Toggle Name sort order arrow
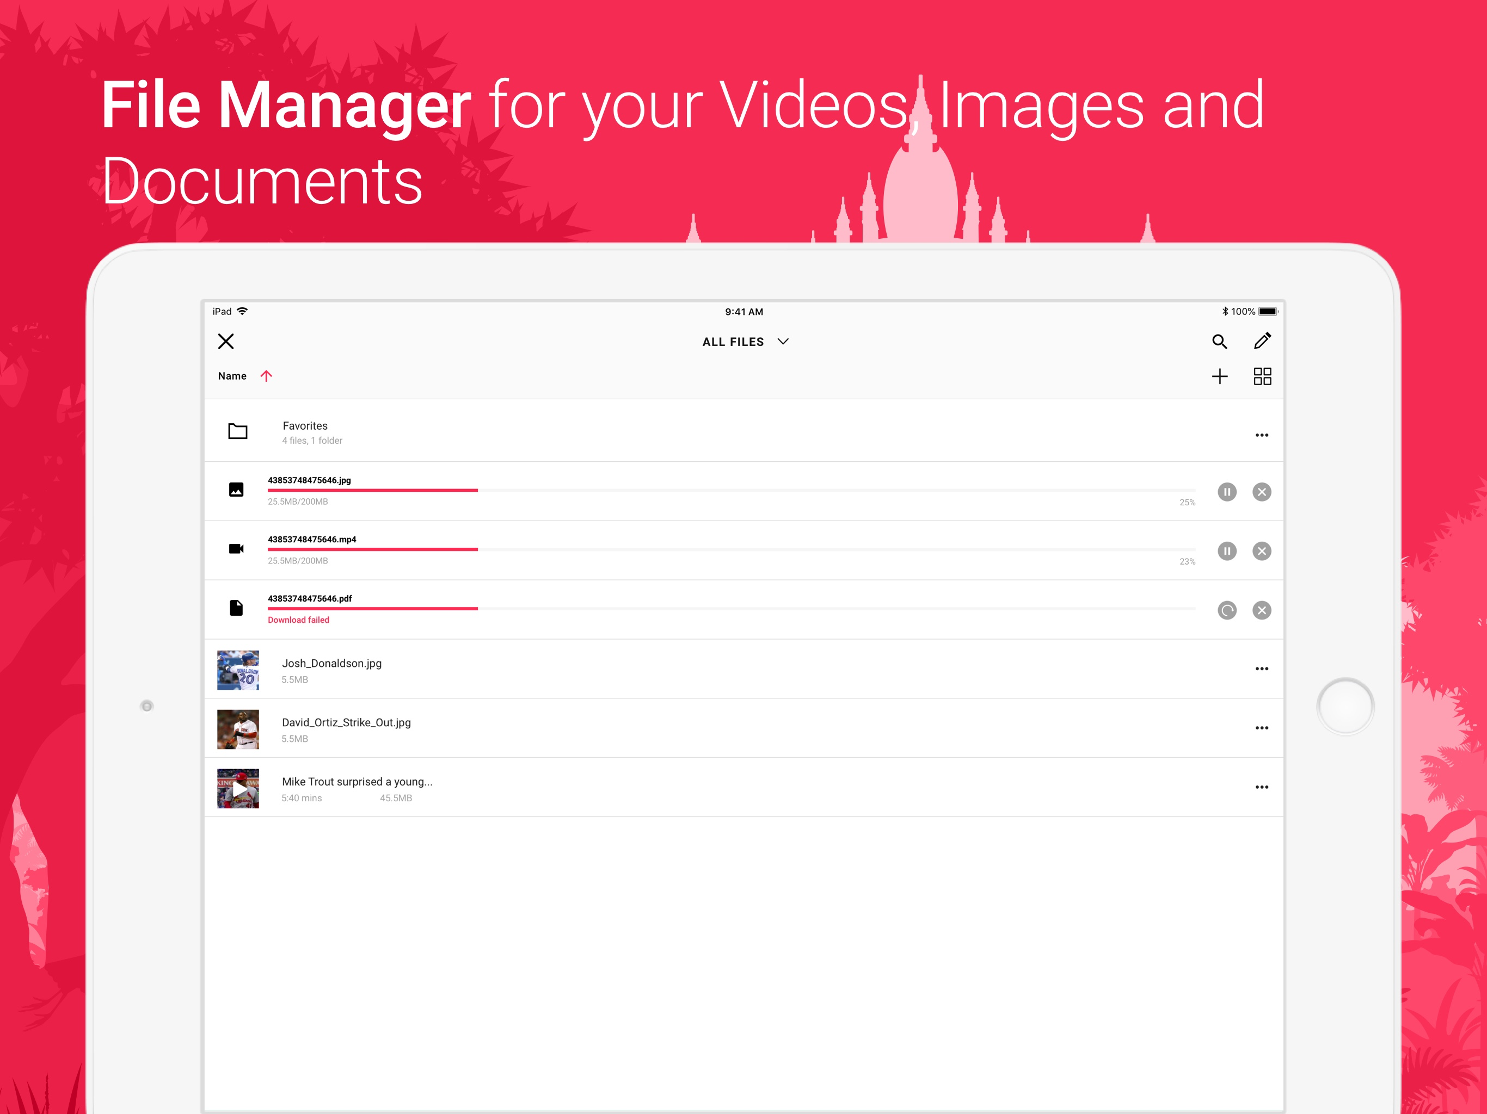This screenshot has width=1487, height=1114. click(266, 376)
